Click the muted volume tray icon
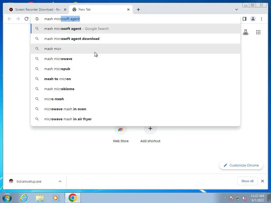Screen dimensions: 271x203 (244, 198)
